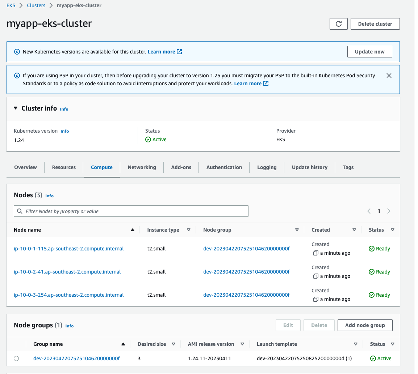The image size is (418, 374).
Task: Sort node groups by Group name arrow
Action: pos(123,344)
